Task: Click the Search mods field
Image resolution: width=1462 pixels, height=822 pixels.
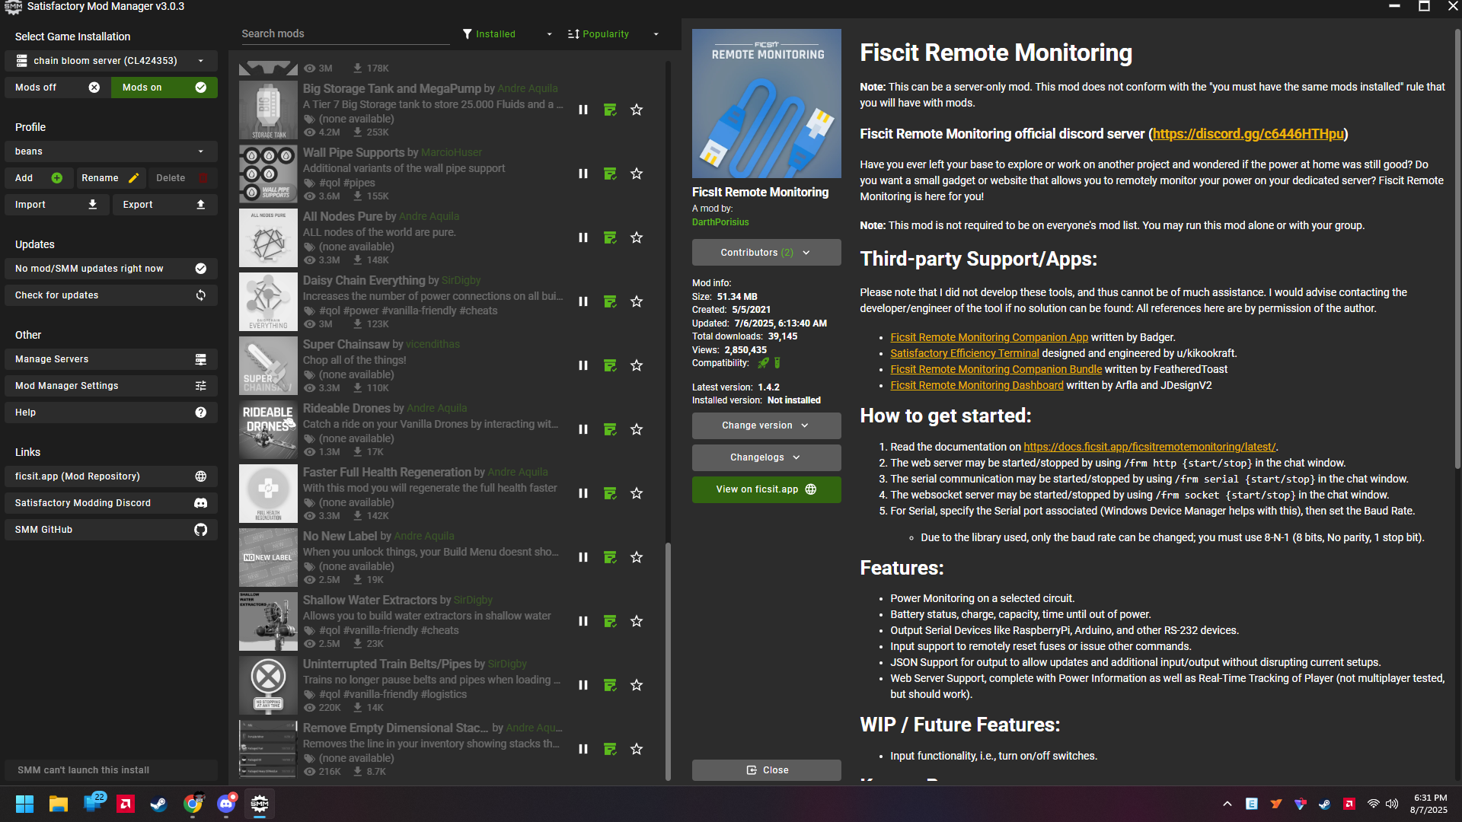Action: point(344,34)
